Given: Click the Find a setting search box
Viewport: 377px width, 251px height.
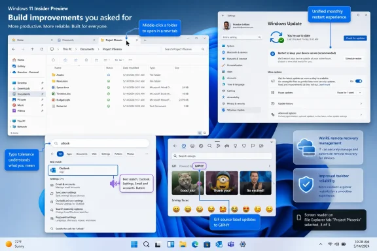Looking at the screenshot, I should 241,37.
